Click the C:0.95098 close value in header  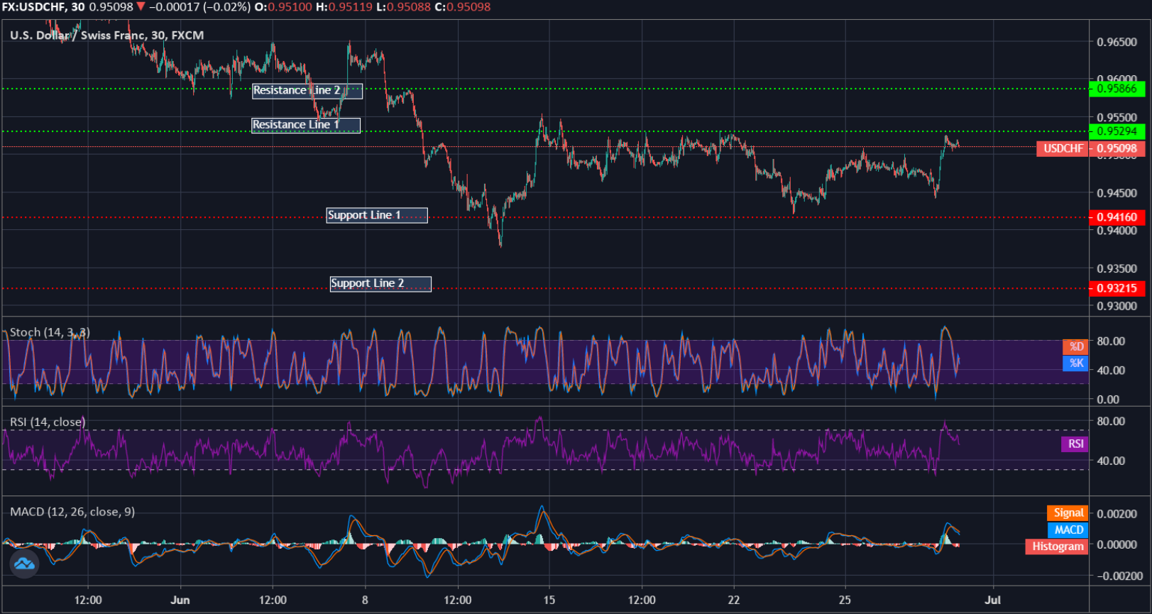pos(463,7)
